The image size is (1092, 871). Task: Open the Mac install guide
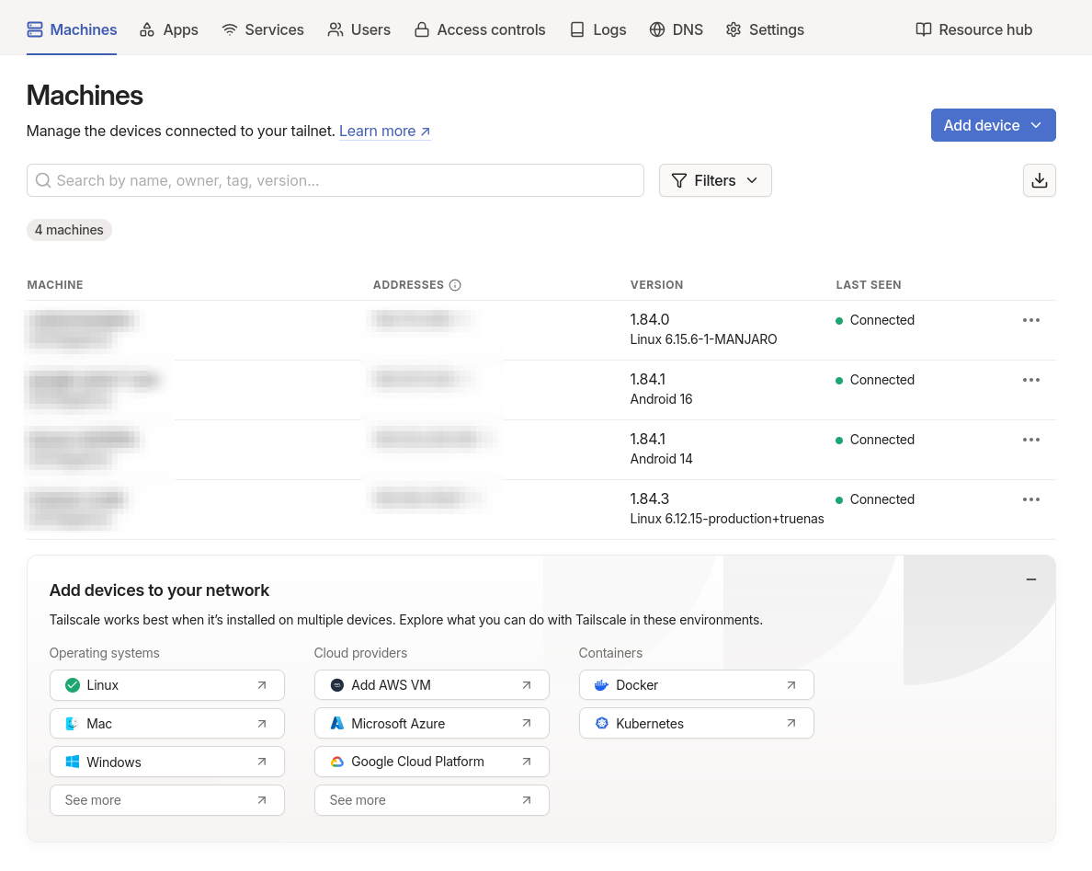click(x=167, y=724)
